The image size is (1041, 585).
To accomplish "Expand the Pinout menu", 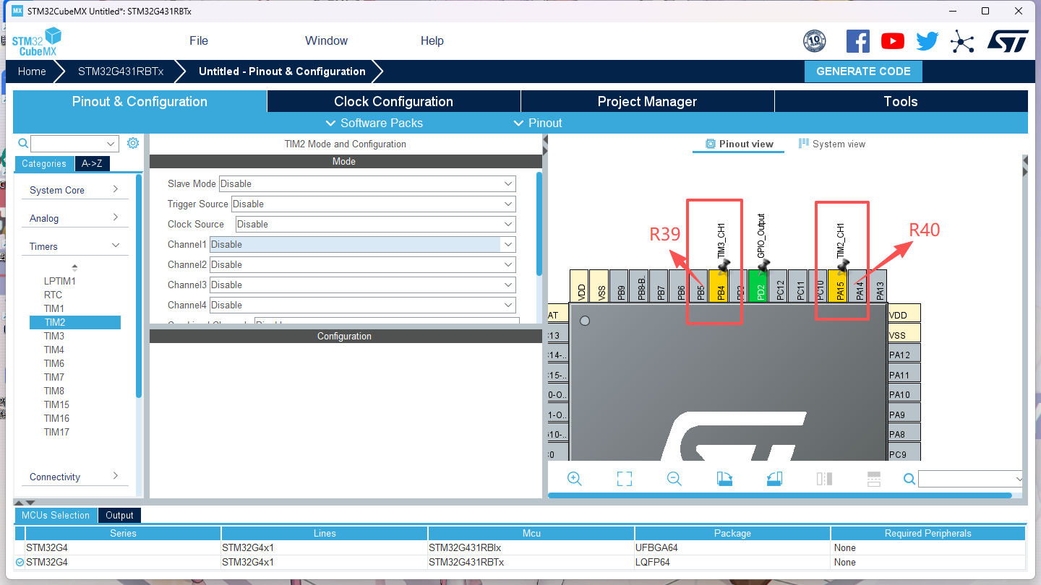I will click(x=538, y=123).
